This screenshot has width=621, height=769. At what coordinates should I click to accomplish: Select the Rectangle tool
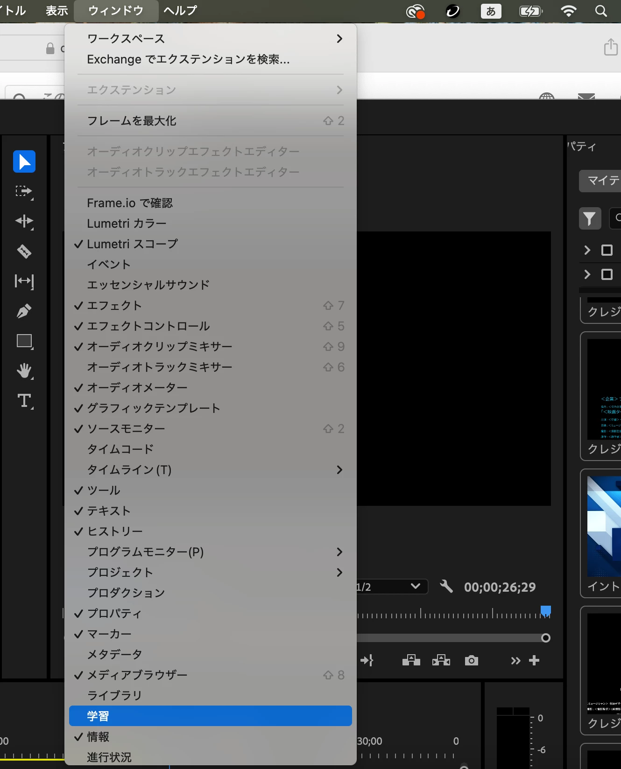point(24,342)
